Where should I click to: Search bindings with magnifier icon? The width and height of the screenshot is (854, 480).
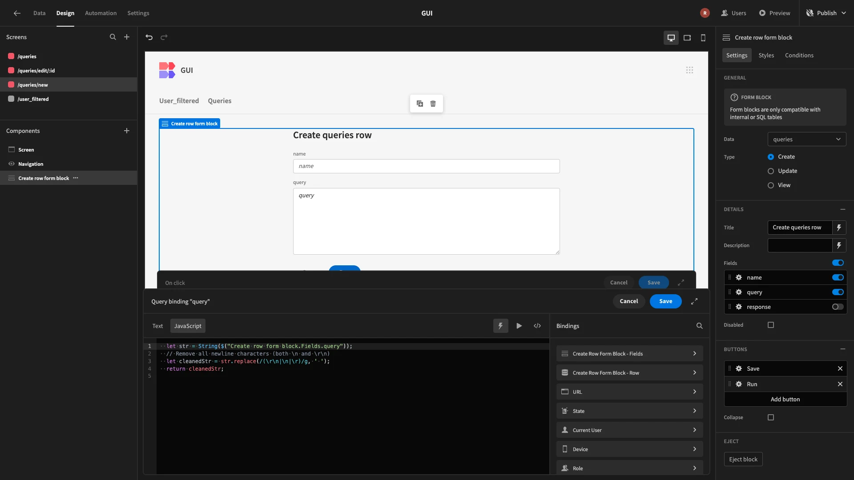[700, 326]
